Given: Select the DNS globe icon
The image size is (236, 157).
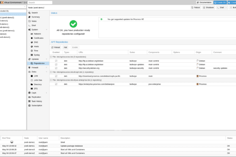Looking at the screenshot, I should [x=32, y=42].
